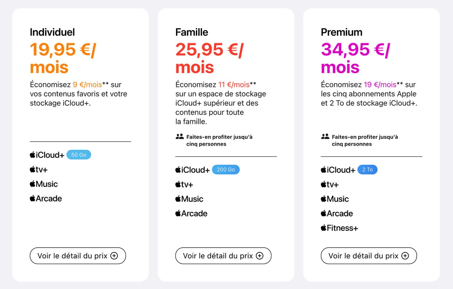Click the Apple Arcade logo in Individuel plan
The height and width of the screenshot is (289, 453).
pyautogui.click(x=46, y=199)
